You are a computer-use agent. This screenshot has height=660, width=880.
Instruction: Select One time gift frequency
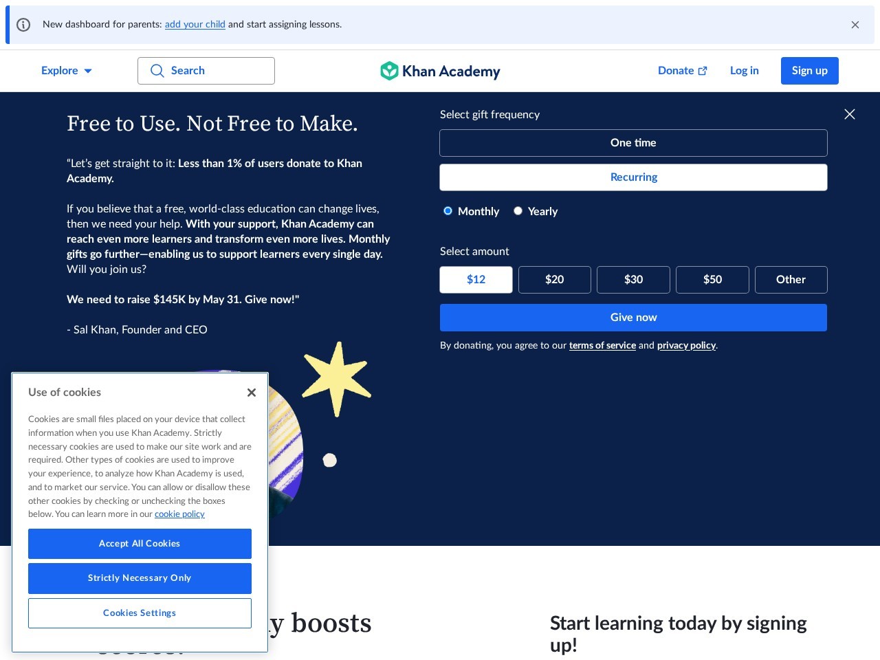click(633, 143)
